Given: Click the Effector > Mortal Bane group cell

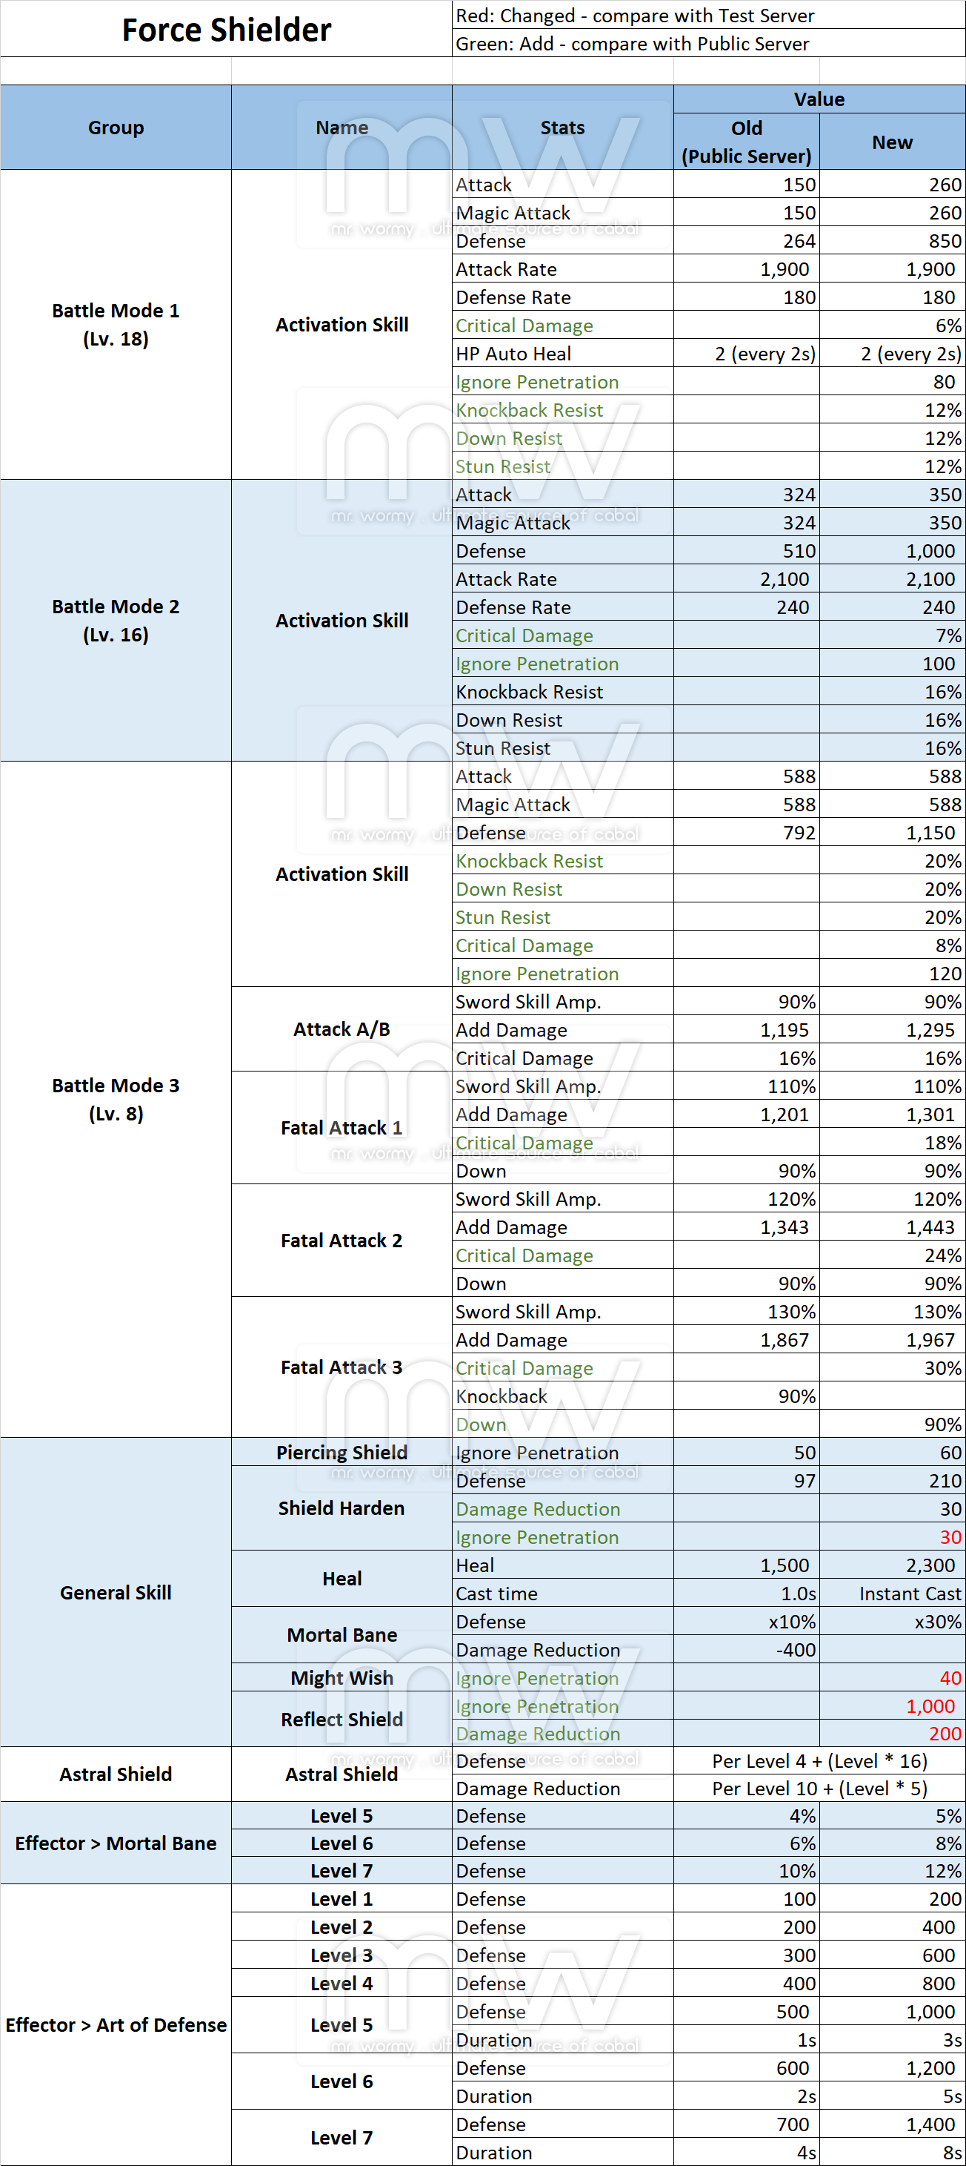Looking at the screenshot, I should pyautogui.click(x=116, y=1843).
